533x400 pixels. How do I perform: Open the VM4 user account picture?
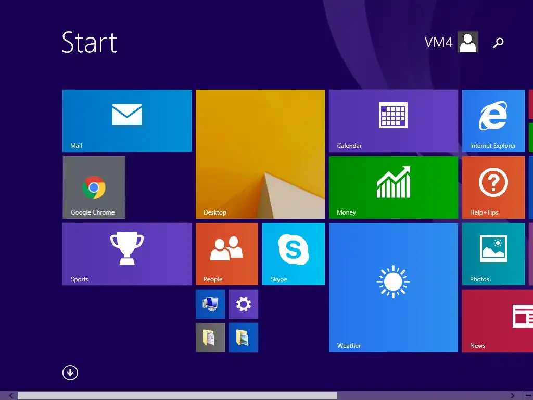click(468, 42)
